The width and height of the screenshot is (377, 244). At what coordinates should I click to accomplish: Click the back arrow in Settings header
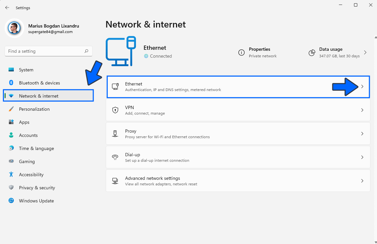coord(7,8)
